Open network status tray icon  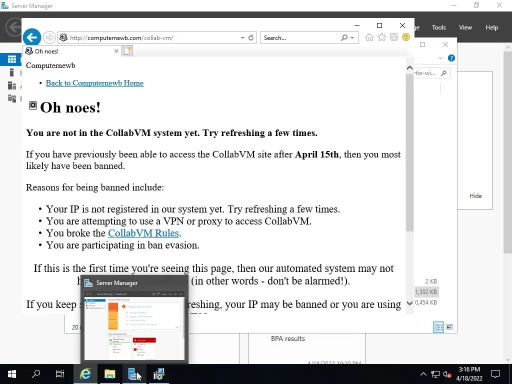click(x=435, y=374)
